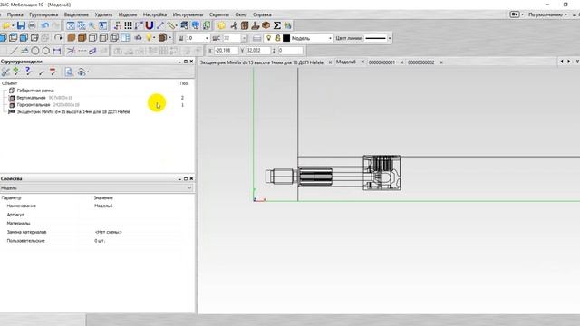Image resolution: width=580 pixels, height=326 pixels.
Task: Toggle the magnet snap U icon
Action: pos(149,25)
